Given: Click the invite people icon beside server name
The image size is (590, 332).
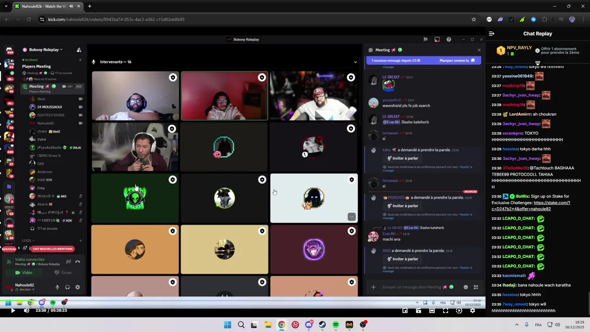Looking at the screenshot, I should click(79, 50).
